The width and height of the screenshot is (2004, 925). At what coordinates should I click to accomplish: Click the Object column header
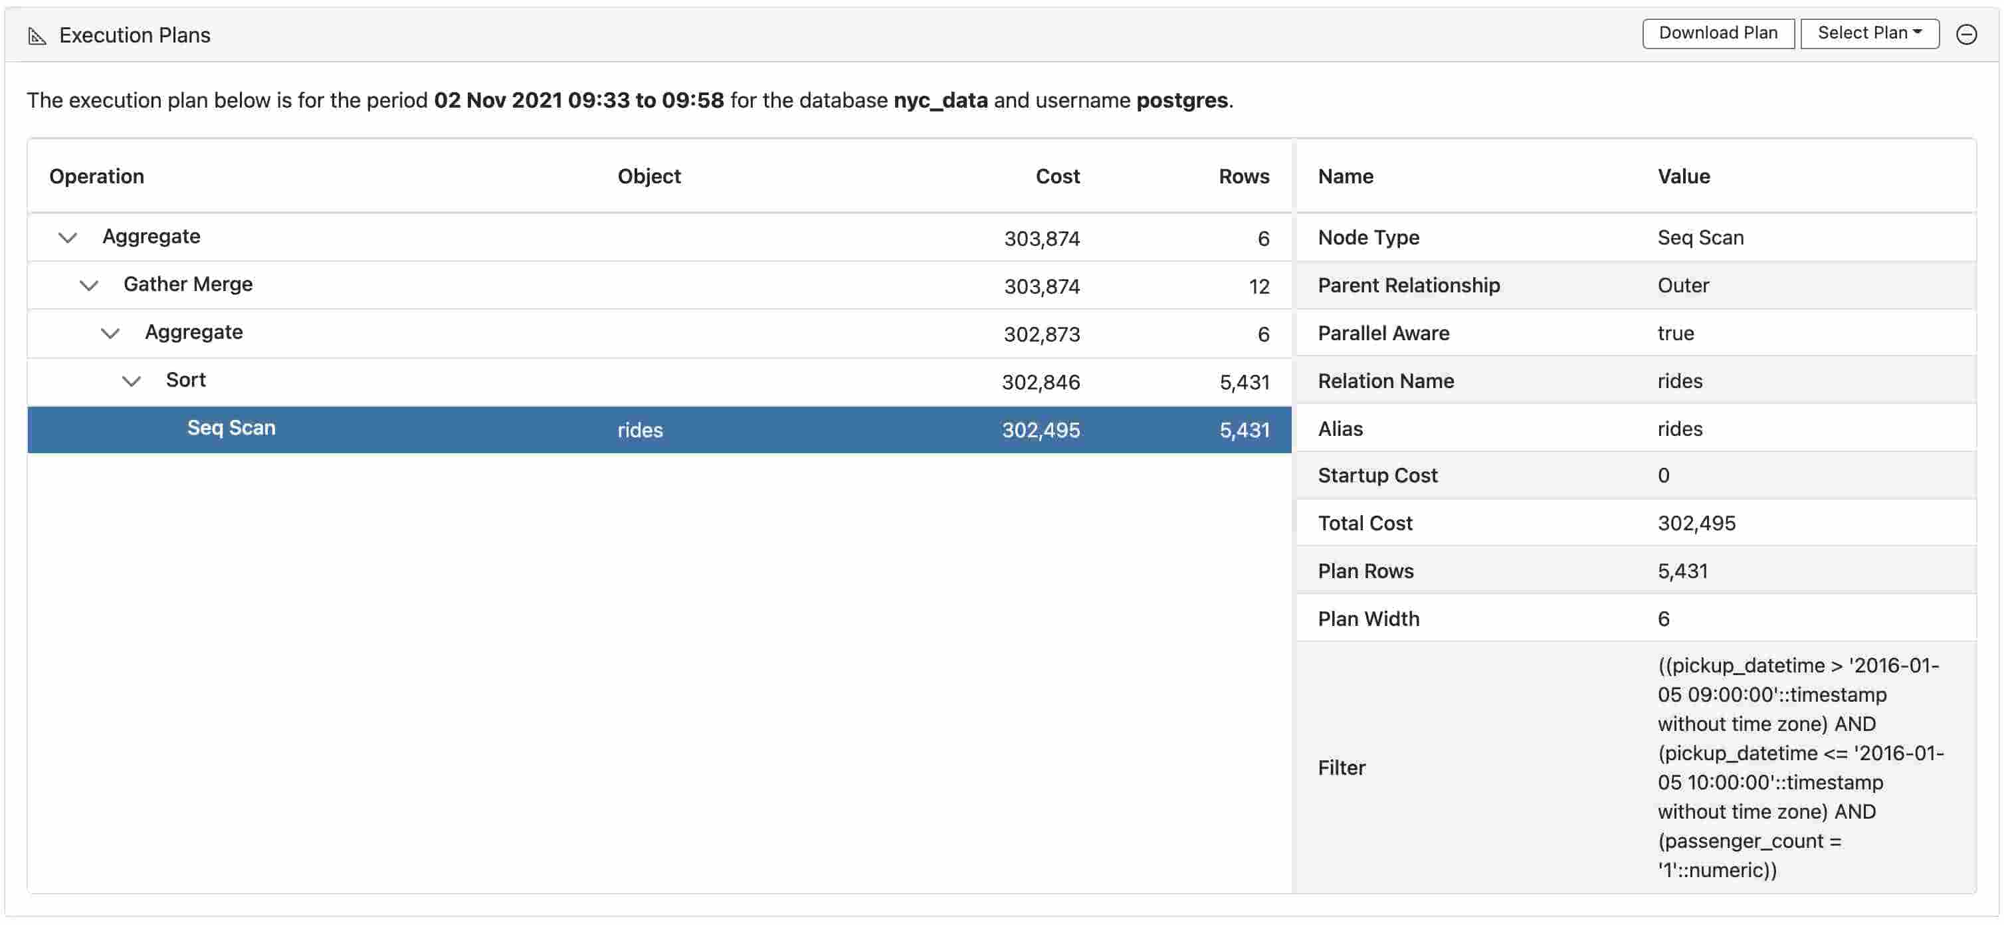click(x=649, y=177)
